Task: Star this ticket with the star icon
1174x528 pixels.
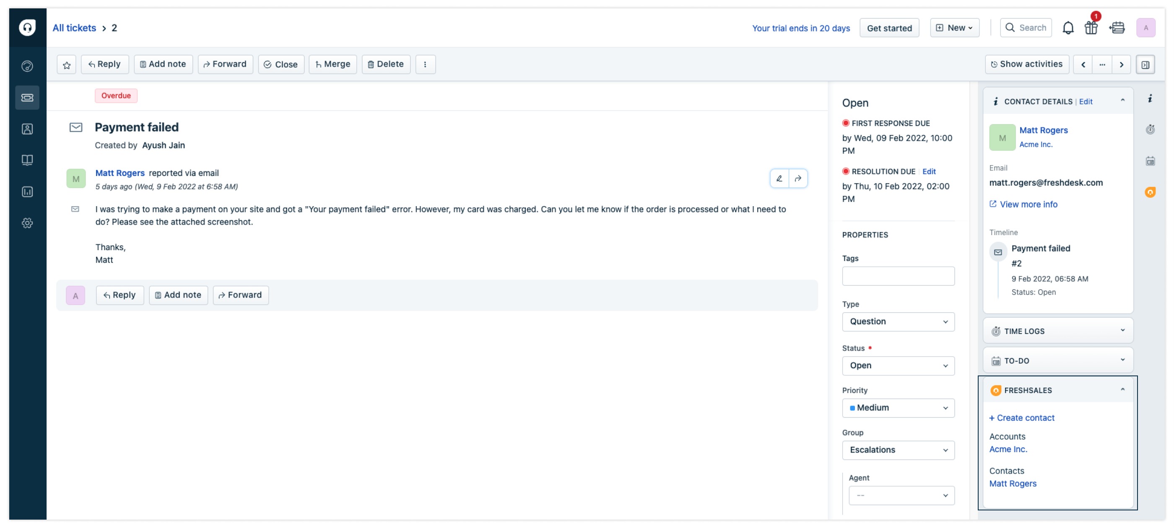Action: (x=67, y=65)
